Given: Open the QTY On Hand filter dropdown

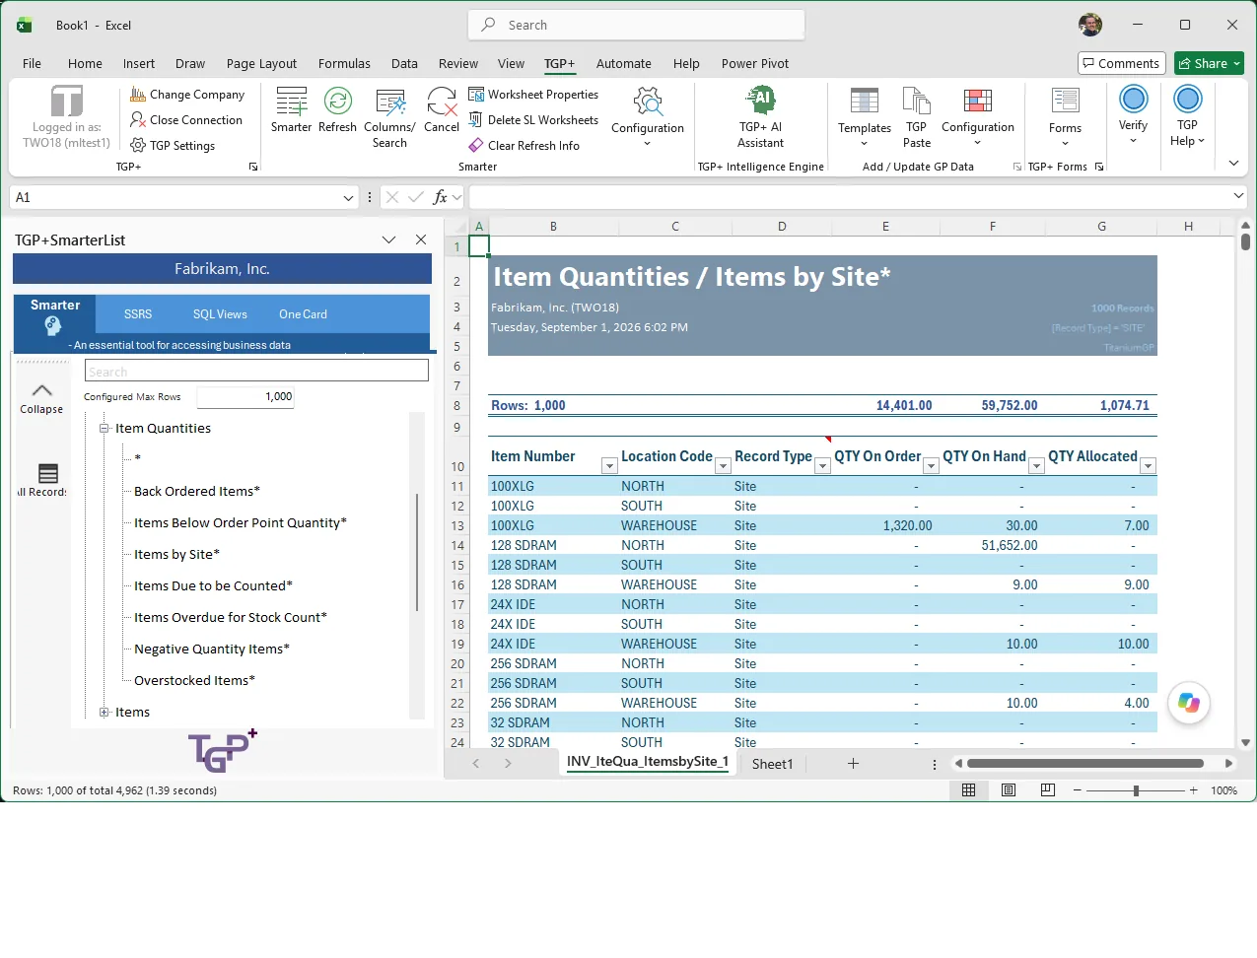Looking at the screenshot, I should (x=1036, y=466).
